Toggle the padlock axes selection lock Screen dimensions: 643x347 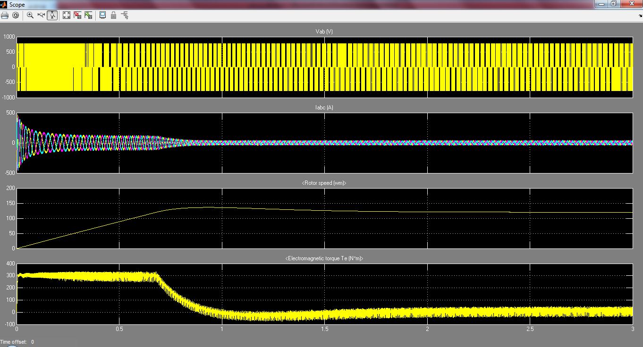coord(113,15)
